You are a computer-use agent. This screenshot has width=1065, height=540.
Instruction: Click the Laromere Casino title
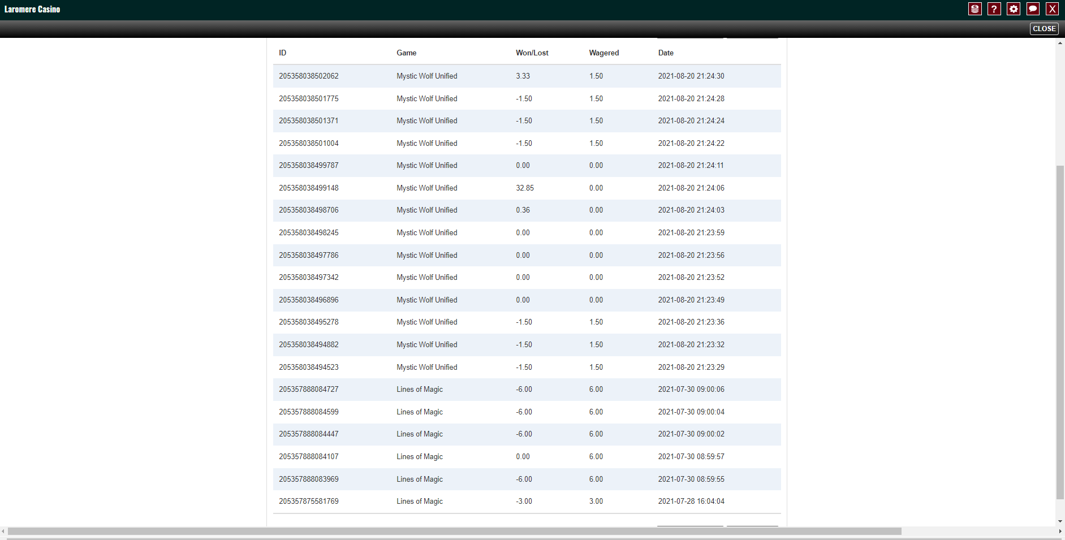click(32, 9)
